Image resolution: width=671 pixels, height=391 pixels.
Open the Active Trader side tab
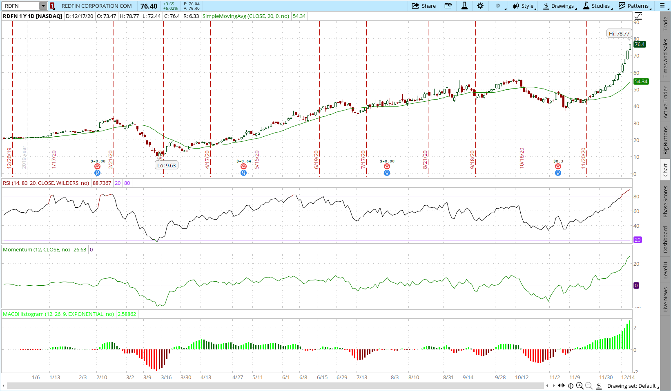click(x=665, y=102)
